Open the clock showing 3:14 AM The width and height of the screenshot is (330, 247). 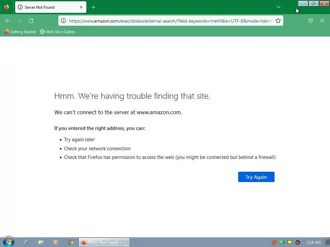[313, 242]
